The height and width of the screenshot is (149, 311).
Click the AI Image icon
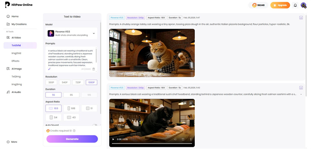[x=8, y=69]
